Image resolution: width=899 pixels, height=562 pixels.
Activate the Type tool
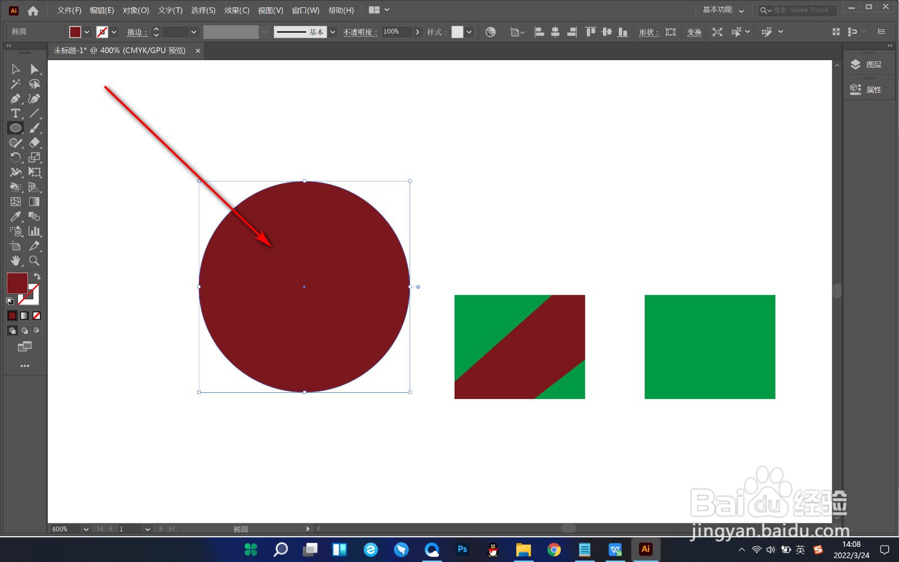tap(16, 114)
